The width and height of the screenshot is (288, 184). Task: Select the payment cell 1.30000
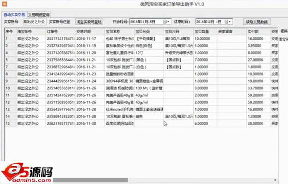tap(258, 116)
